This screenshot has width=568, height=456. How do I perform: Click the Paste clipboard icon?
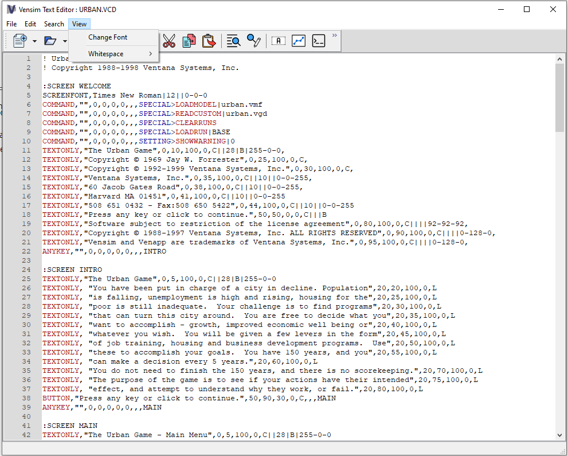point(209,41)
